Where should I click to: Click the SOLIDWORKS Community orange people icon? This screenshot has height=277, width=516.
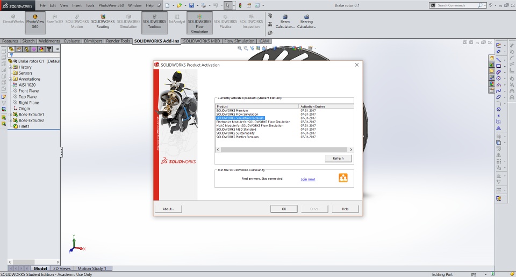(x=343, y=178)
